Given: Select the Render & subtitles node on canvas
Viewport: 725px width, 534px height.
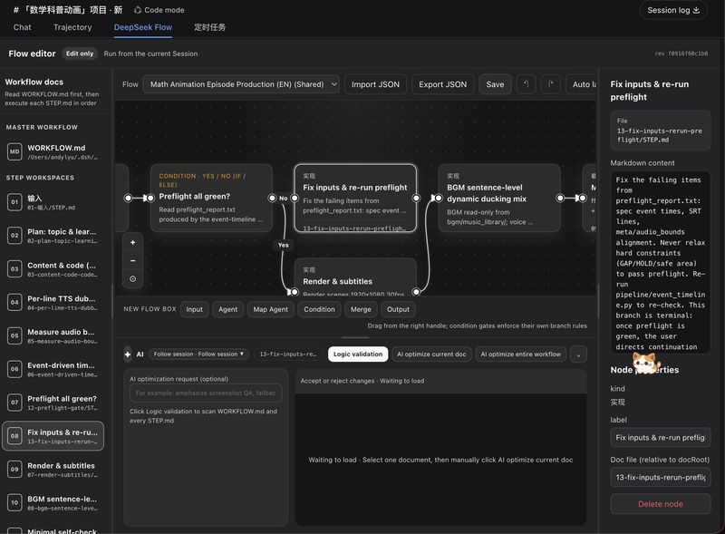Looking at the screenshot, I should pos(355,277).
